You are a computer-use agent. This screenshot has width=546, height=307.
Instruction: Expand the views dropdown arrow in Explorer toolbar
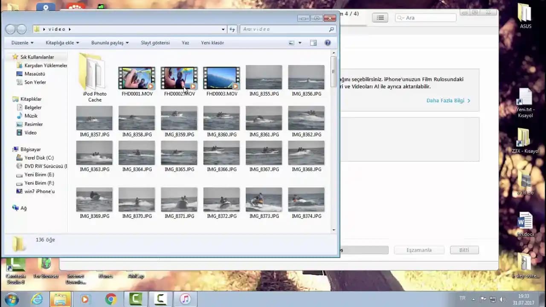point(300,43)
